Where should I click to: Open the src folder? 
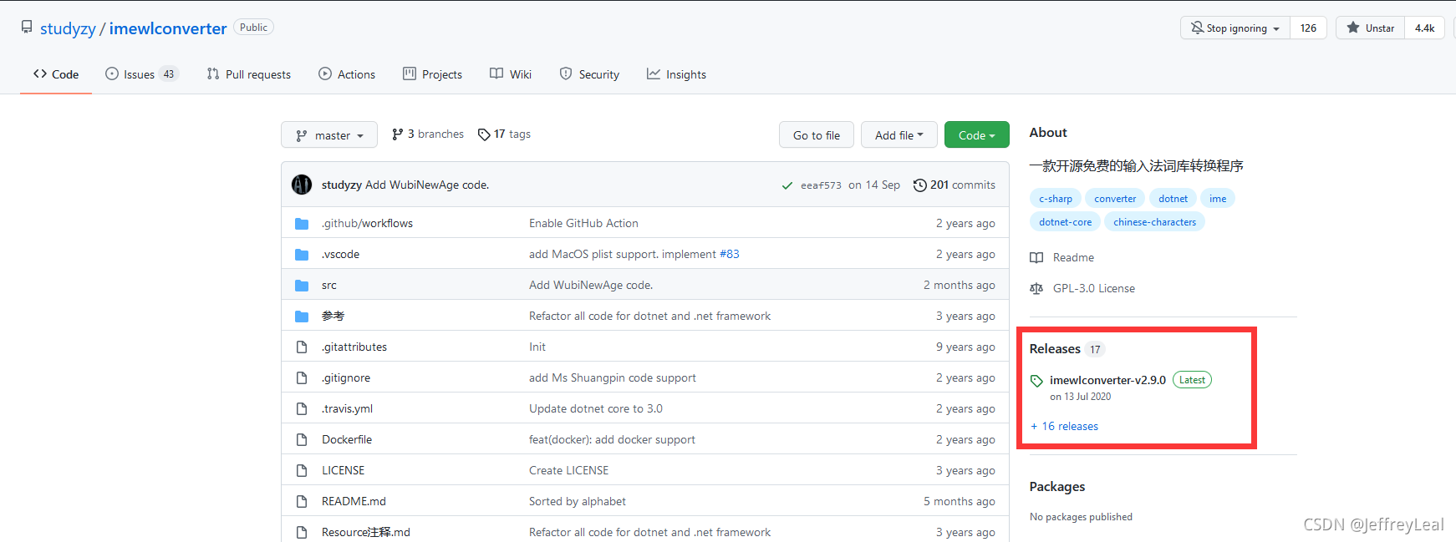(329, 285)
